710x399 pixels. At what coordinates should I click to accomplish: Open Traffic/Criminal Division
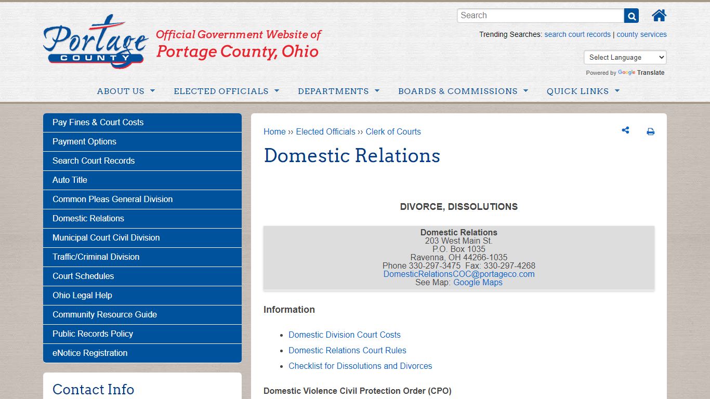[142, 257]
